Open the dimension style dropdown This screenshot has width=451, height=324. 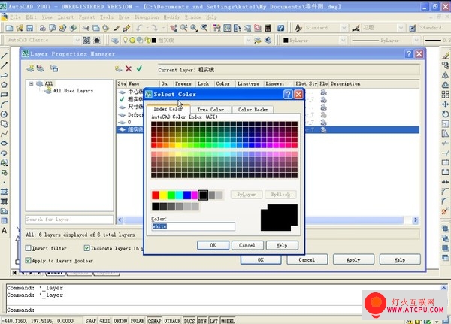tap(401, 28)
